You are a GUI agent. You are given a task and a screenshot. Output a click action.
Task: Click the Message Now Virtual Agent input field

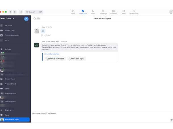point(99,113)
